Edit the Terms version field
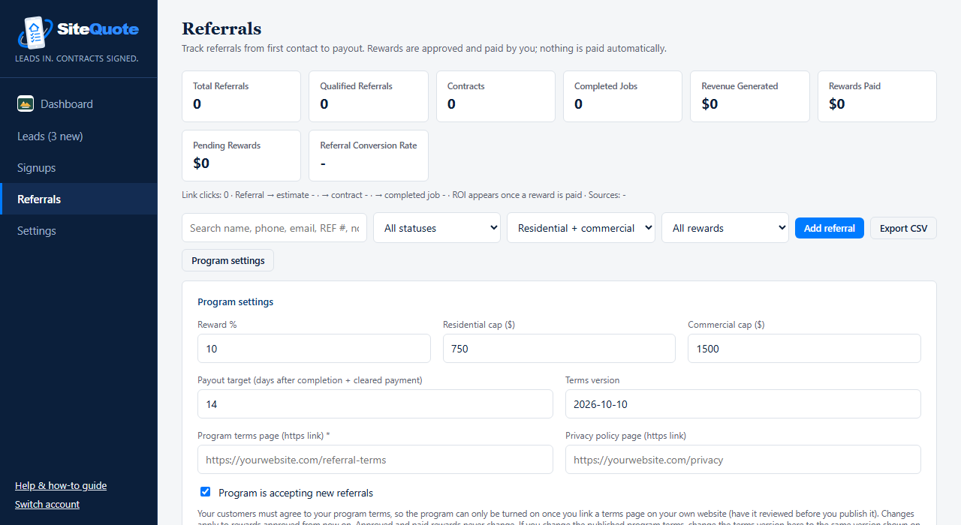The height and width of the screenshot is (525, 961). (743, 404)
